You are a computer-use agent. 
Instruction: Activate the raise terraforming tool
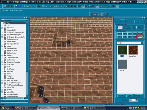[x=135, y=34]
